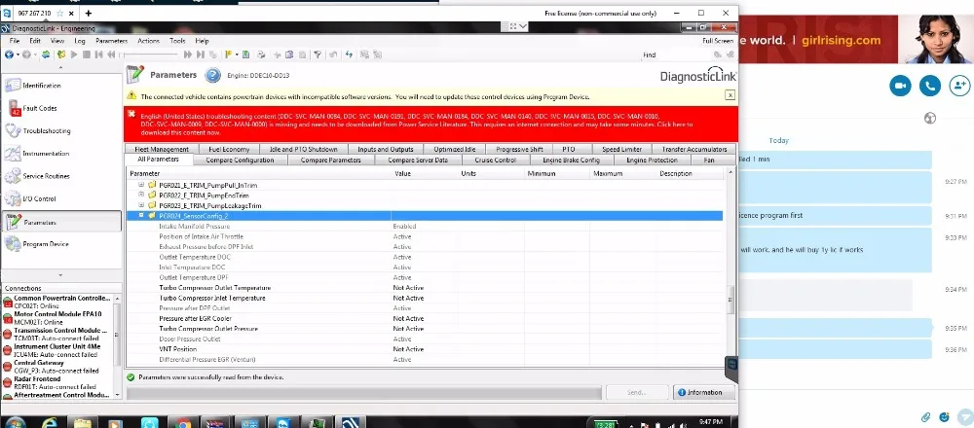The width and height of the screenshot is (974, 428).
Task: Click the Information button
Action: [704, 393]
